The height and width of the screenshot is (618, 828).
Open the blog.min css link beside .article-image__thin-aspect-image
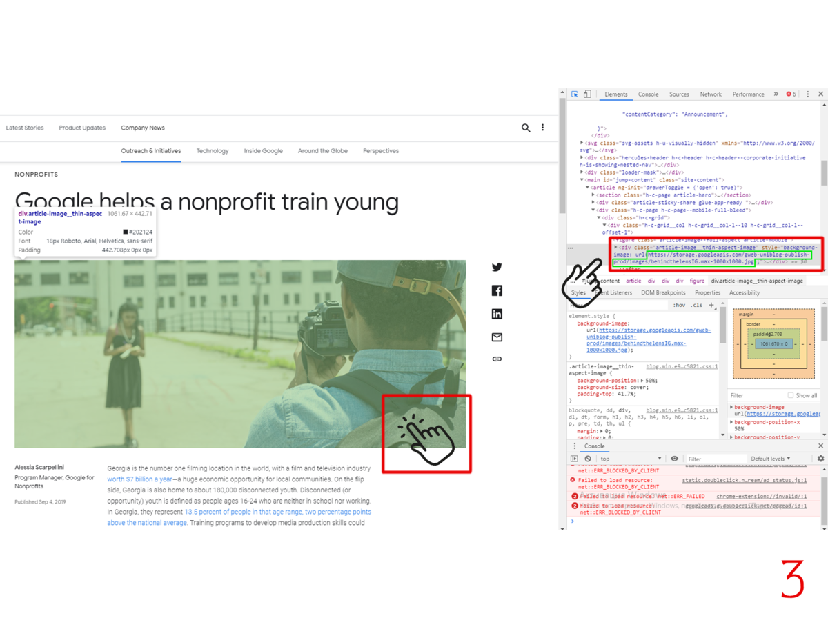click(x=682, y=366)
